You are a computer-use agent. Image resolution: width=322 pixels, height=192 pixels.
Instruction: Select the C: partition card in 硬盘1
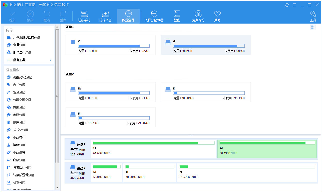coord(110,45)
